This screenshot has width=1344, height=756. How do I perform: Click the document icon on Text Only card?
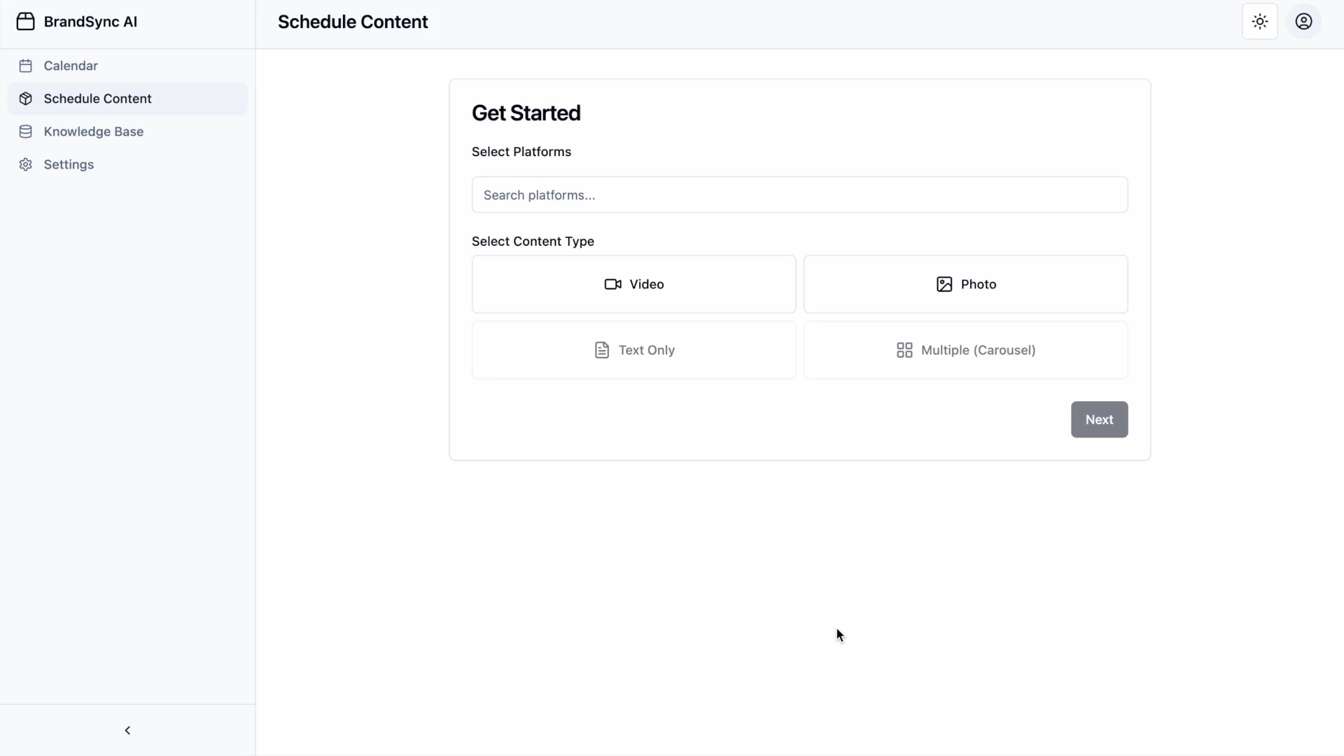click(603, 350)
